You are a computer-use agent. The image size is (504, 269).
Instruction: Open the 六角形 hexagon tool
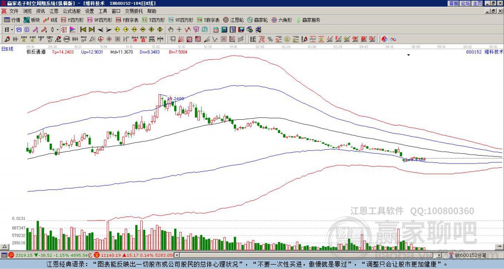click(282, 20)
